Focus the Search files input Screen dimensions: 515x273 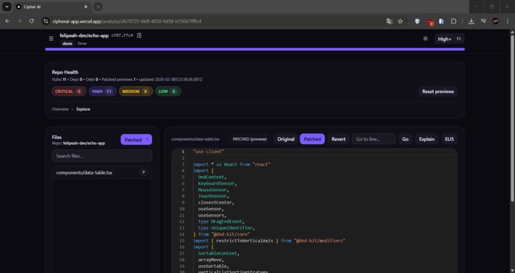[102, 156]
